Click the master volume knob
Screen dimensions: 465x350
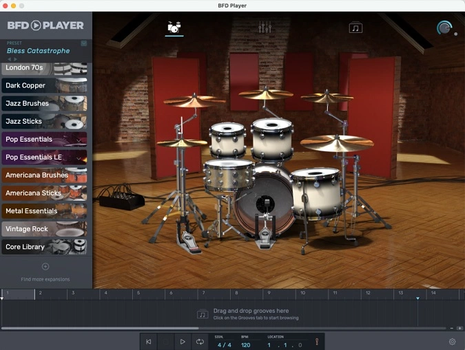[x=445, y=28]
